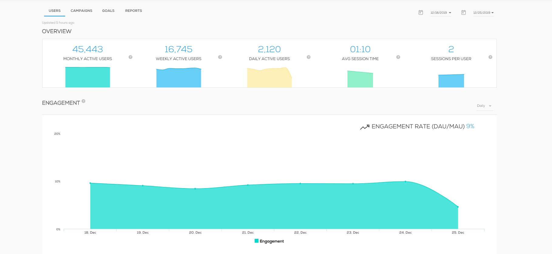Click help icon for Daily Active Users
This screenshot has height=254, width=552.
click(x=309, y=57)
